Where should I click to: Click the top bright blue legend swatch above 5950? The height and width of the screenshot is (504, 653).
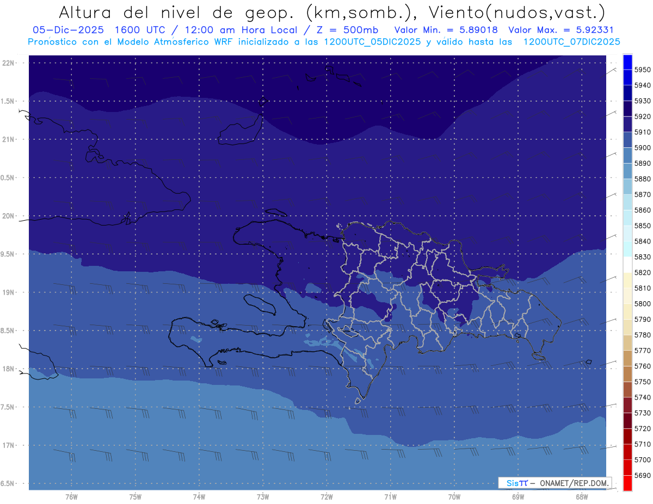tap(627, 61)
